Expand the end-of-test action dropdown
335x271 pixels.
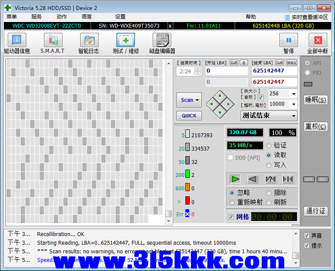pos(294,116)
